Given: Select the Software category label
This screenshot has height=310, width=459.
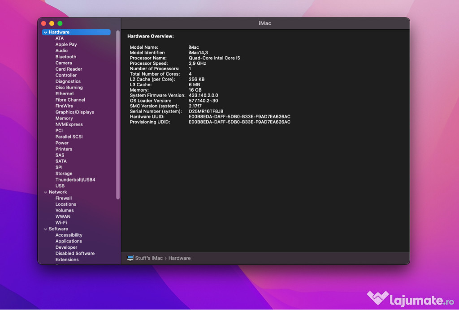Looking at the screenshot, I should click(x=58, y=229).
